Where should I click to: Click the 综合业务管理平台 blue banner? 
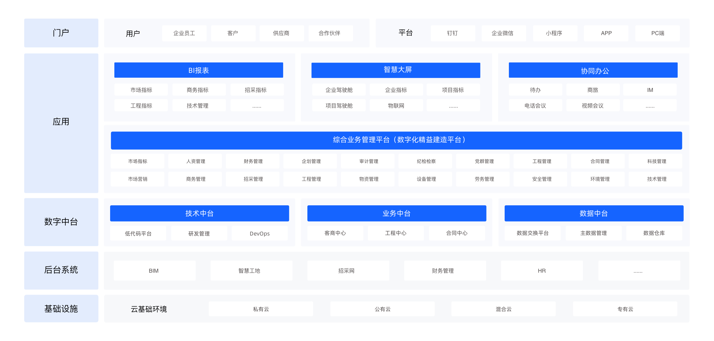pos(396,140)
